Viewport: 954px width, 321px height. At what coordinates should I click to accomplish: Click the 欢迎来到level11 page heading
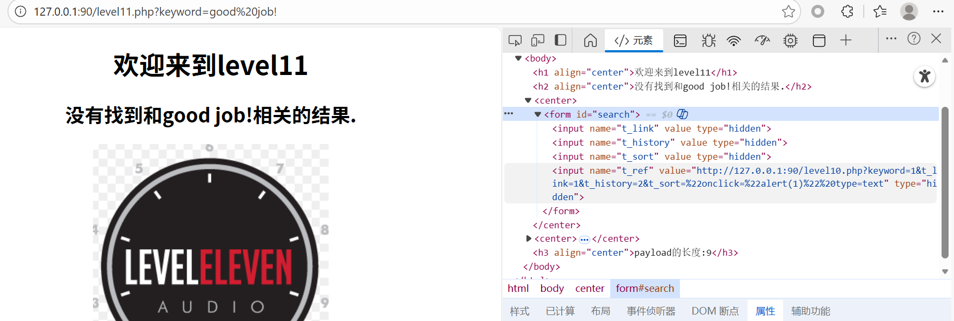210,65
